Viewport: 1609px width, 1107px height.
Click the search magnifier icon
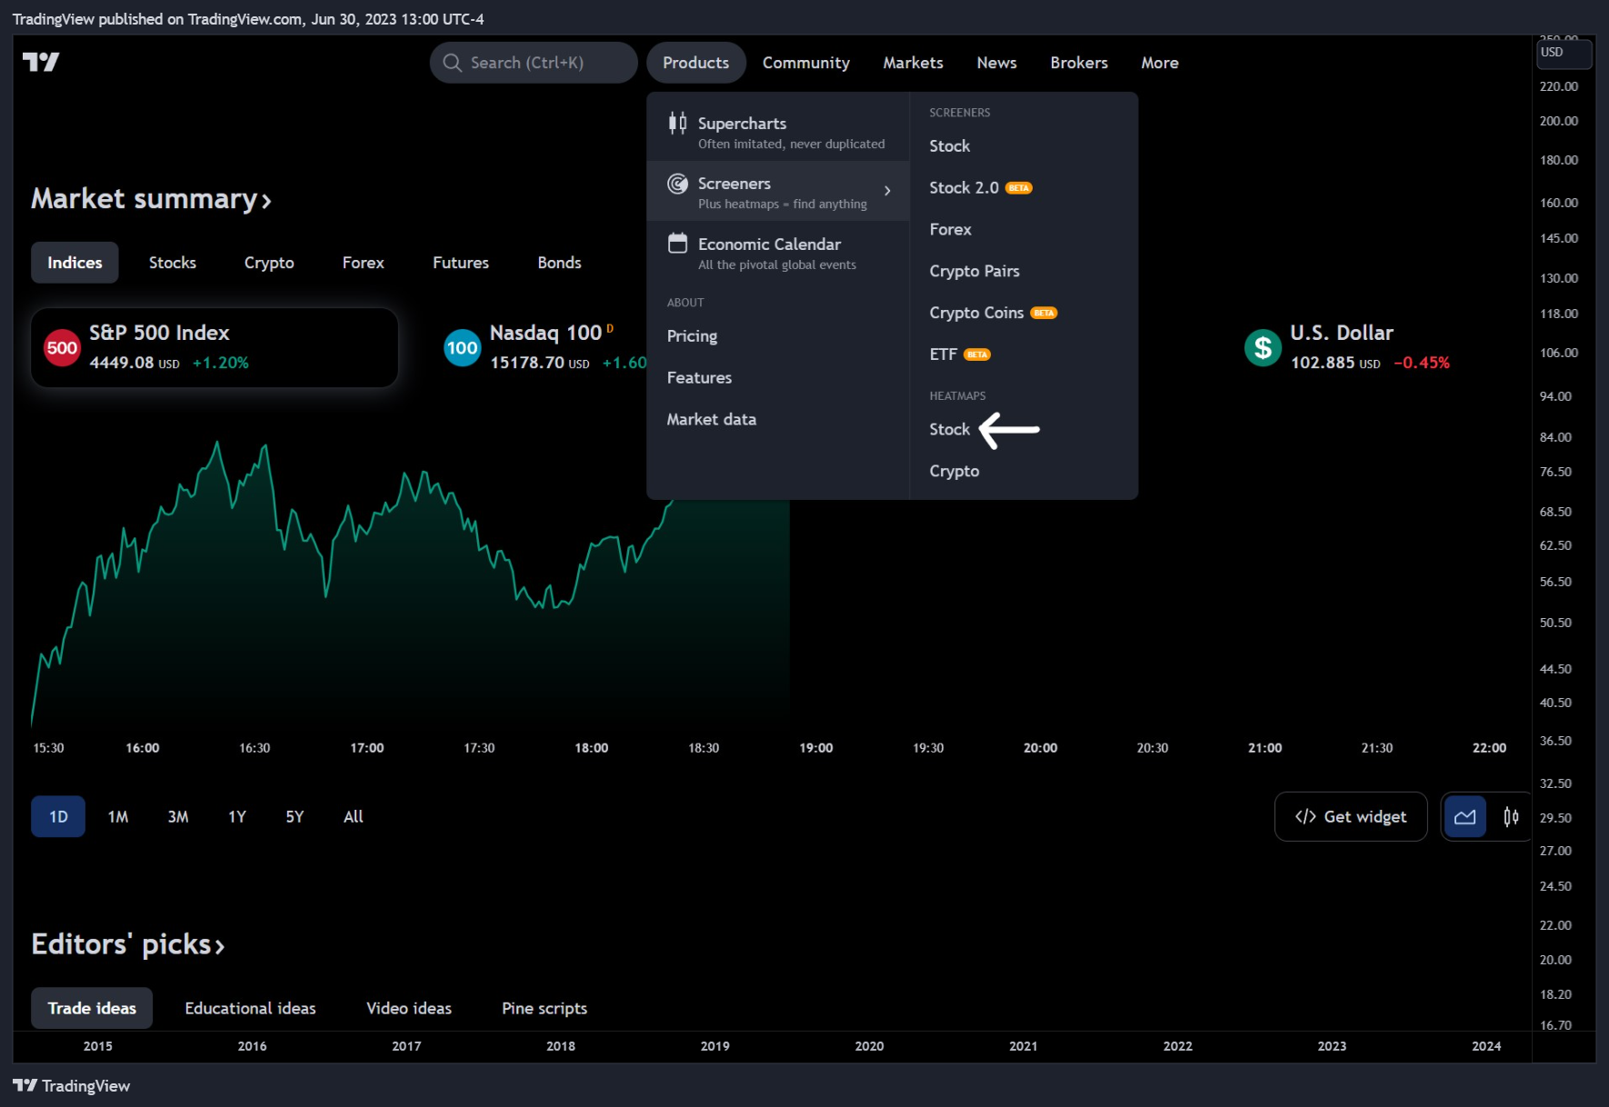coord(452,63)
